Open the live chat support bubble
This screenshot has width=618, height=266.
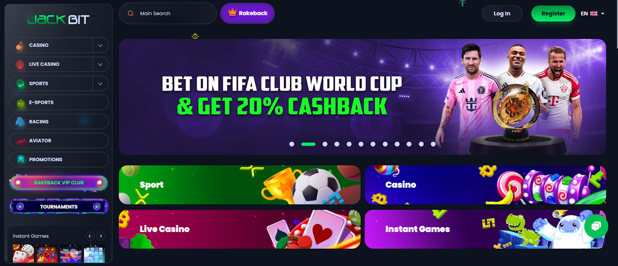click(596, 226)
